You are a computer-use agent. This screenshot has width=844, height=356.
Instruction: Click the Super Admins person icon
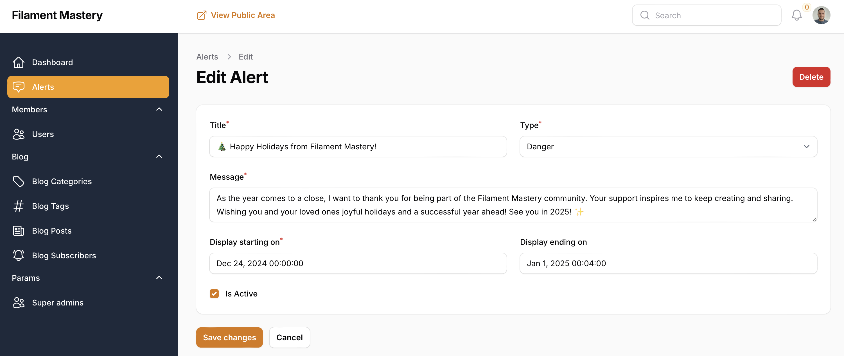coord(19,302)
